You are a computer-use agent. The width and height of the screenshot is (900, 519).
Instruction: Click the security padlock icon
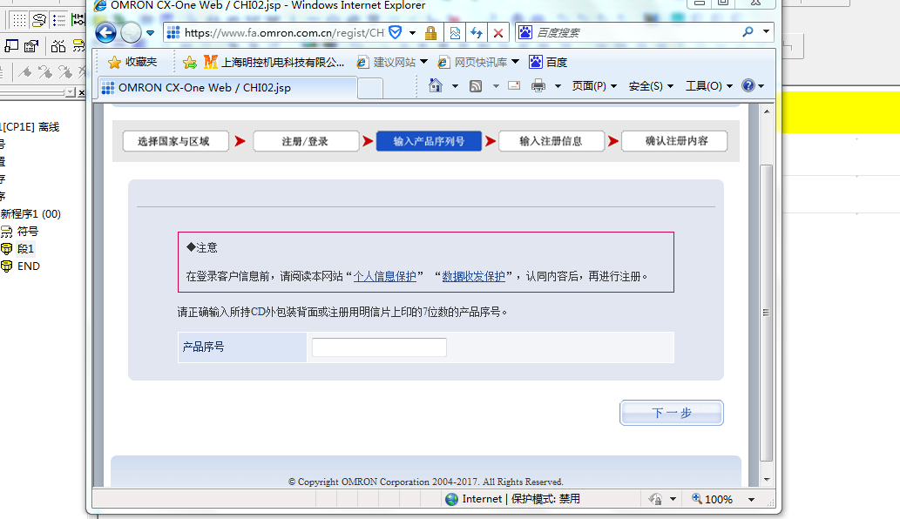[430, 33]
